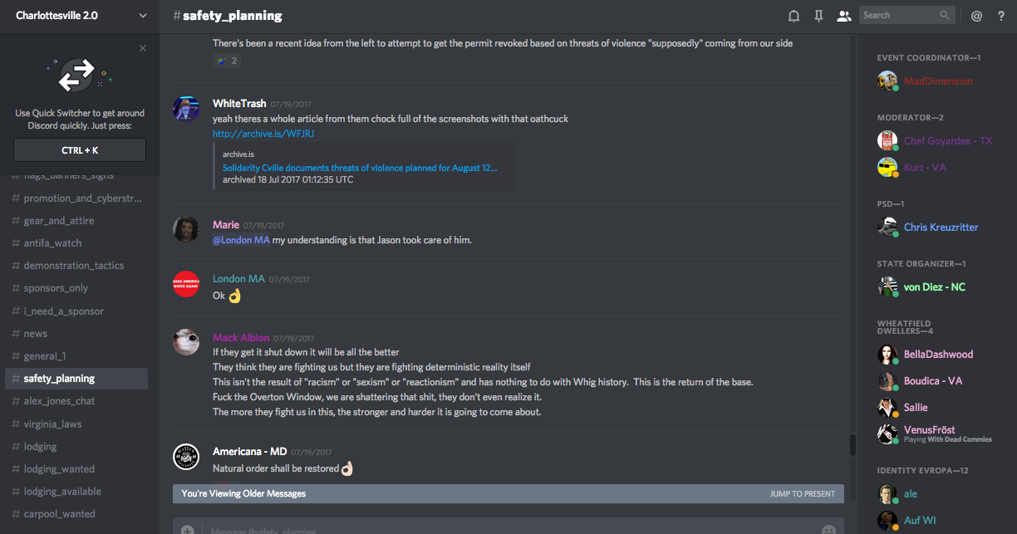This screenshot has width=1017, height=534.
Task: Toggle the member list panel
Action: [x=844, y=16]
